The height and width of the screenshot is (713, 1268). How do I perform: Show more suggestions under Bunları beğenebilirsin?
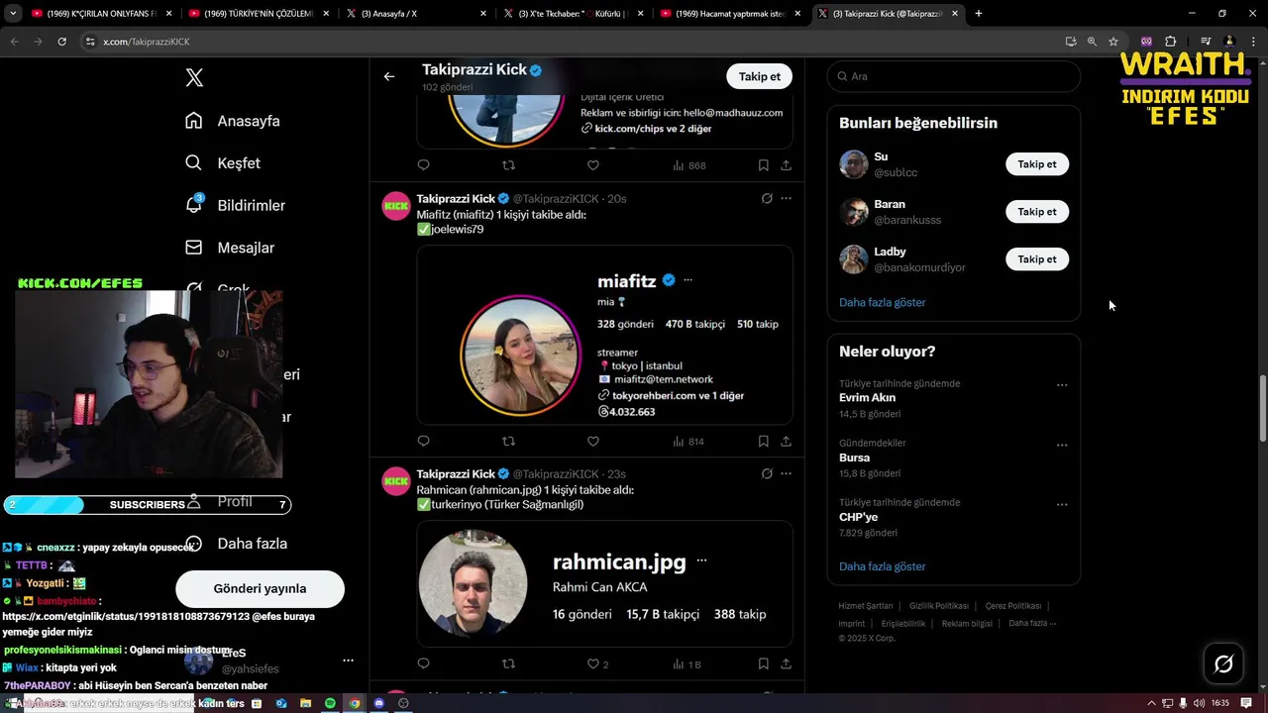point(882,302)
